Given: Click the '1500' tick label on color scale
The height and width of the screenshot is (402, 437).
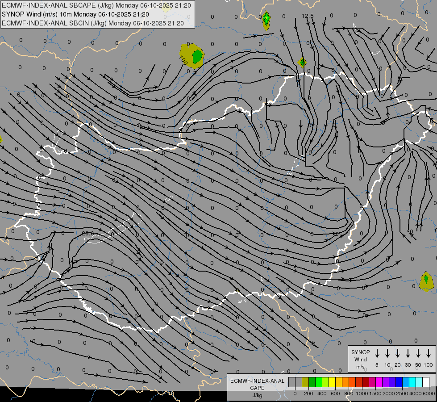Looking at the screenshot, I should coord(375,394).
